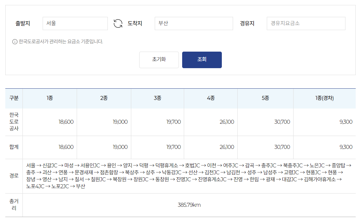Select 30,700 in the 한국도로공사 row
The width and height of the screenshot is (362, 223).
click(x=282, y=122)
